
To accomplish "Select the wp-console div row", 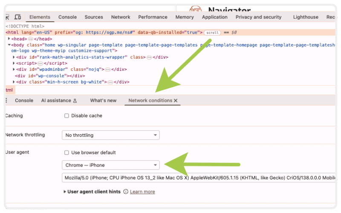I will (50, 76).
